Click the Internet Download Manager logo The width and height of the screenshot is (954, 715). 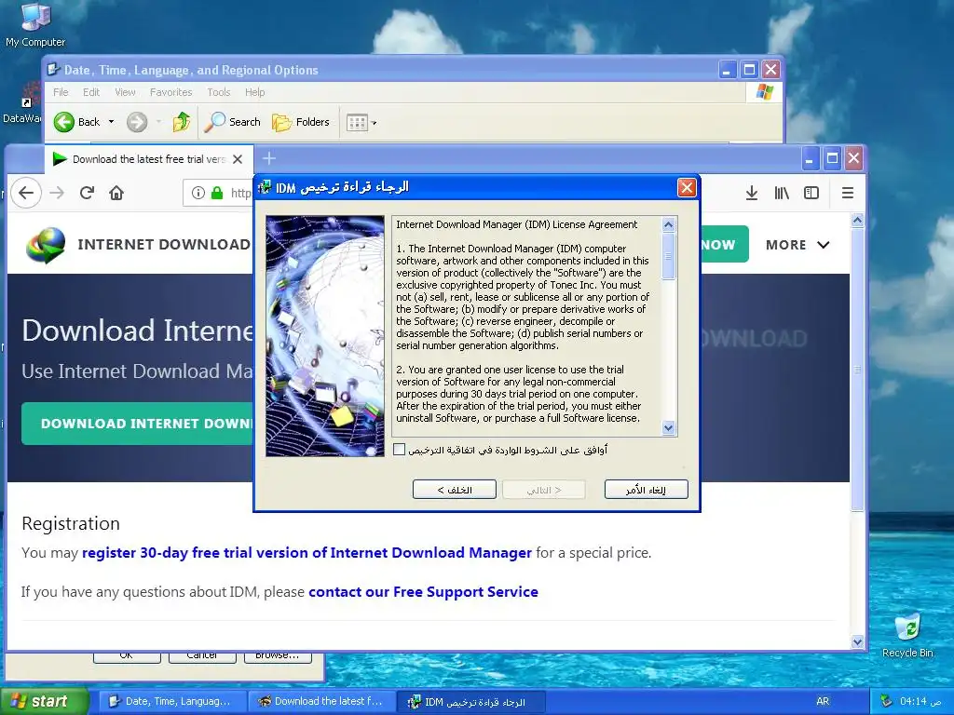click(47, 245)
